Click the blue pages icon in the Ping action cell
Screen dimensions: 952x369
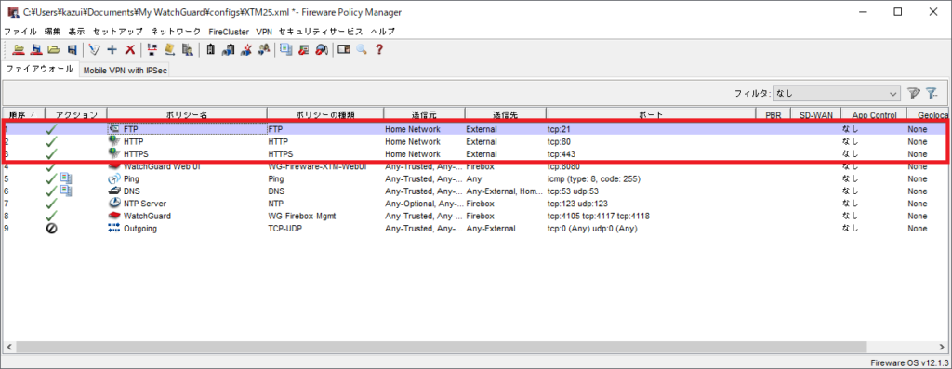(66, 179)
